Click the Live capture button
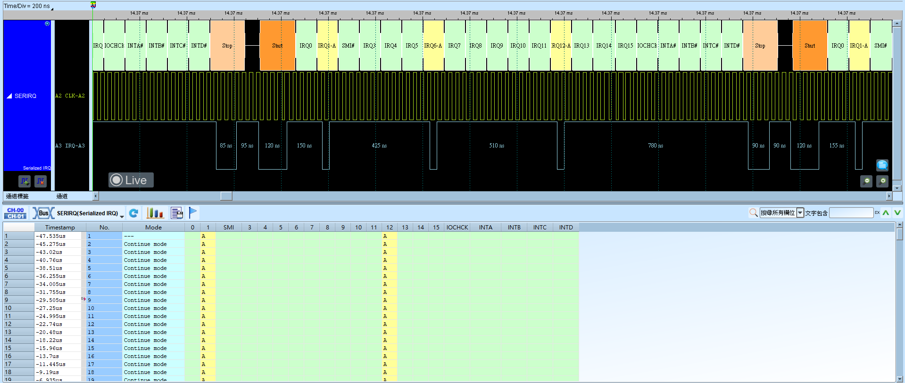Screen dimensions: 905x383 (131, 180)
